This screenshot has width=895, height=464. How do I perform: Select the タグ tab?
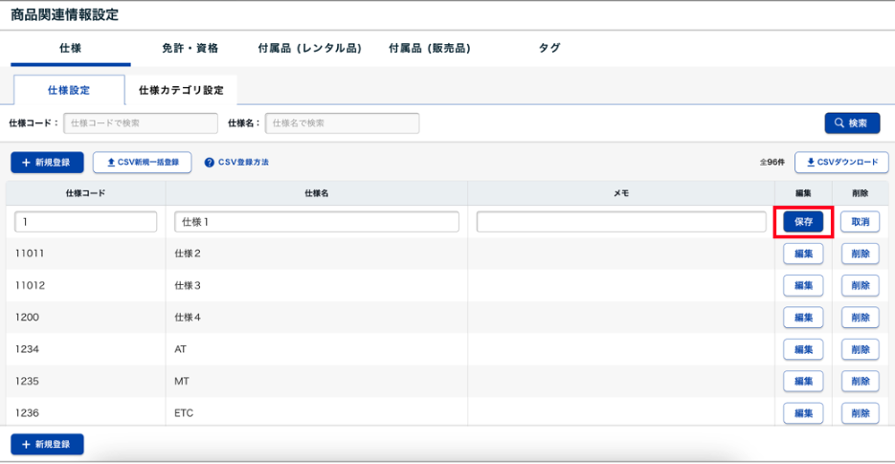click(x=549, y=48)
